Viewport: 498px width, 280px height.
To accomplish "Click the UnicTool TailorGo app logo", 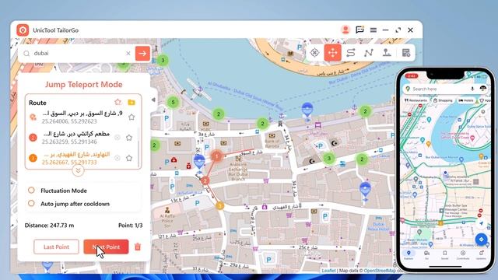I will (x=23, y=30).
